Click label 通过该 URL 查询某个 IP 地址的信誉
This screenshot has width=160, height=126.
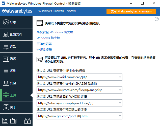coord(61,71)
